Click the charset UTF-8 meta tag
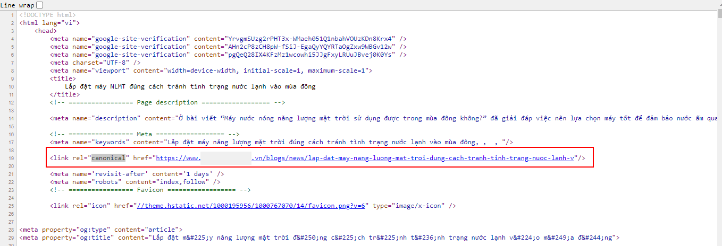 coord(95,63)
